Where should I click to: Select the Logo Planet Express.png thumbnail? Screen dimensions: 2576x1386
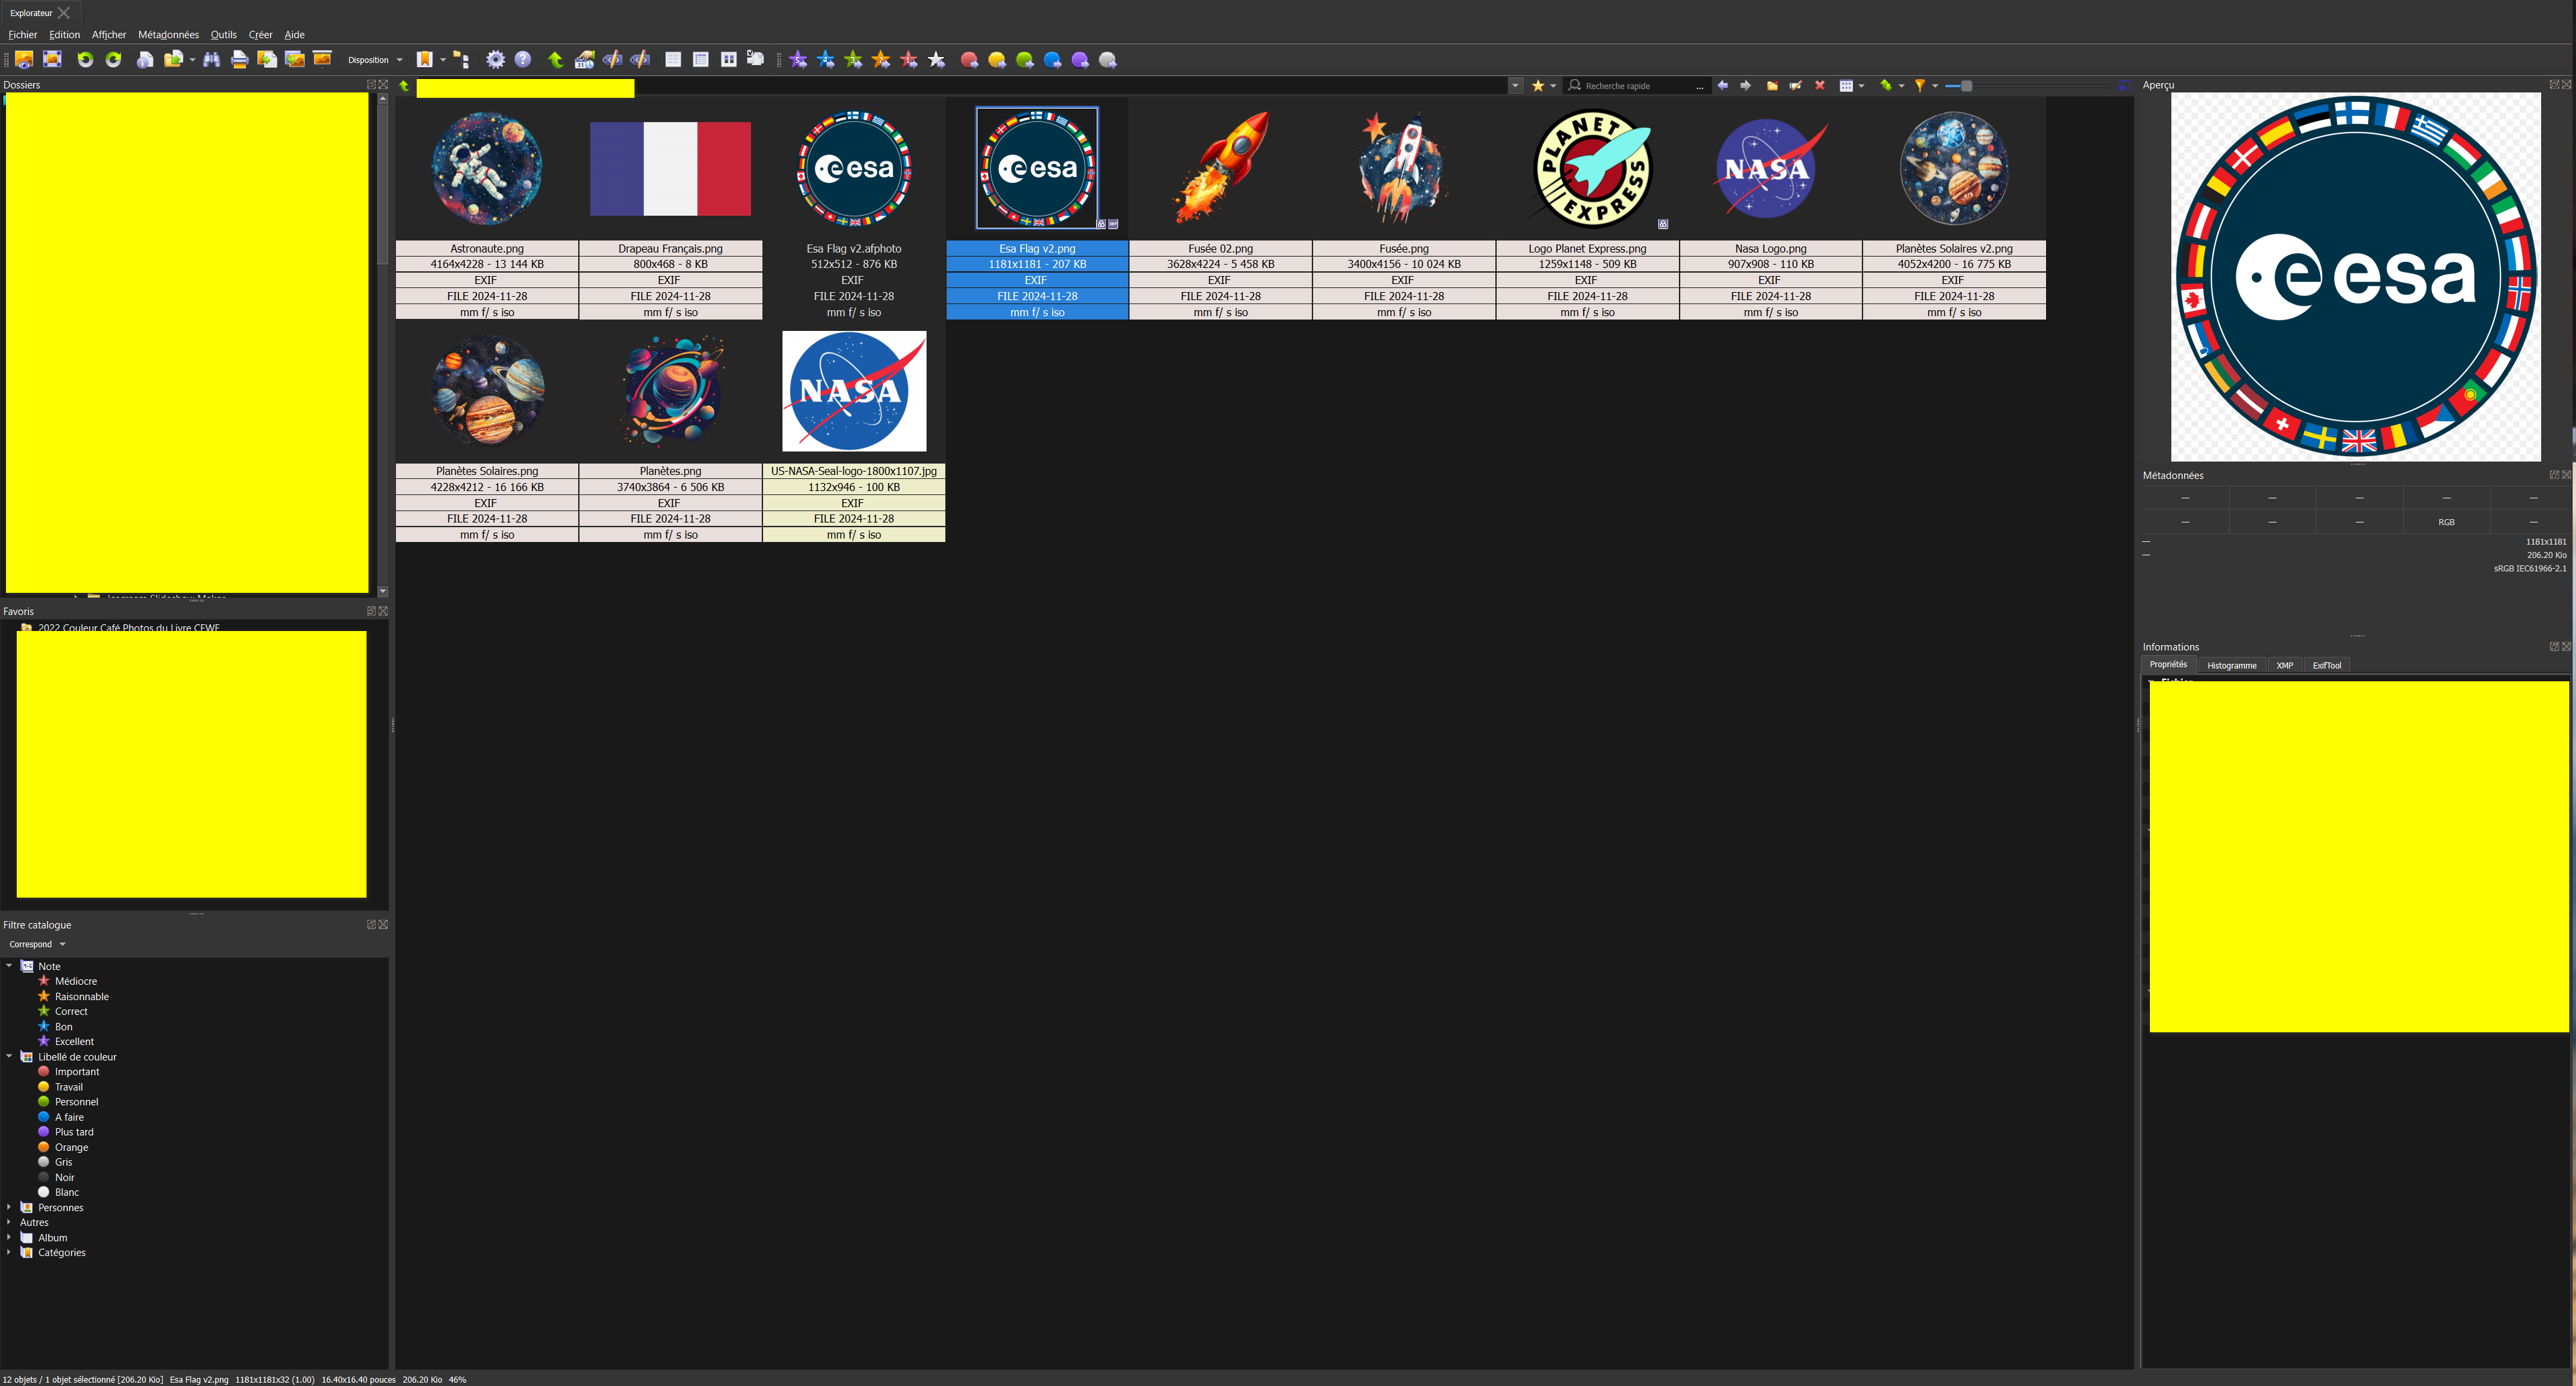[x=1593, y=168]
